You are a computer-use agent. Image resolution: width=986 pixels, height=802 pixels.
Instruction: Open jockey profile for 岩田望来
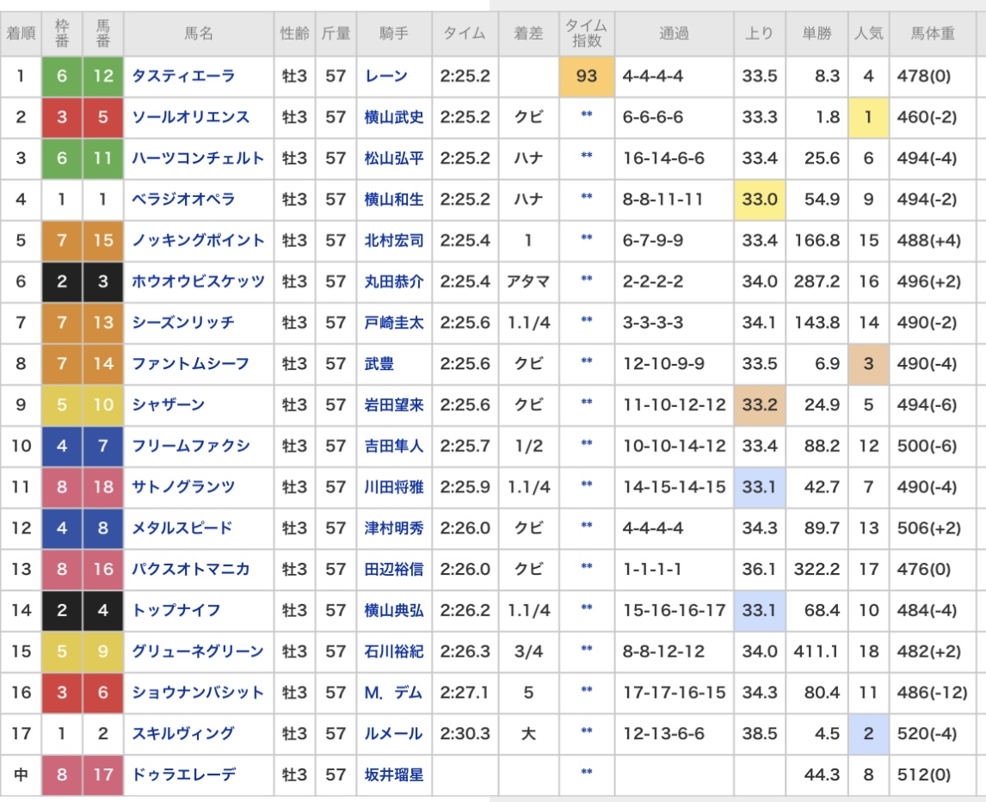coord(394,404)
